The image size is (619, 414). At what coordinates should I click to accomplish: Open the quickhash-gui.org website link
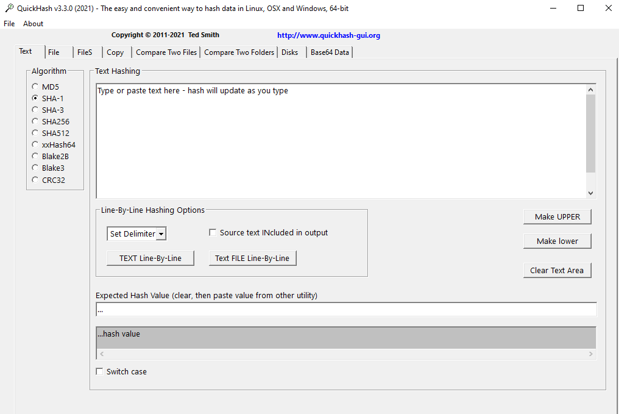coord(328,35)
